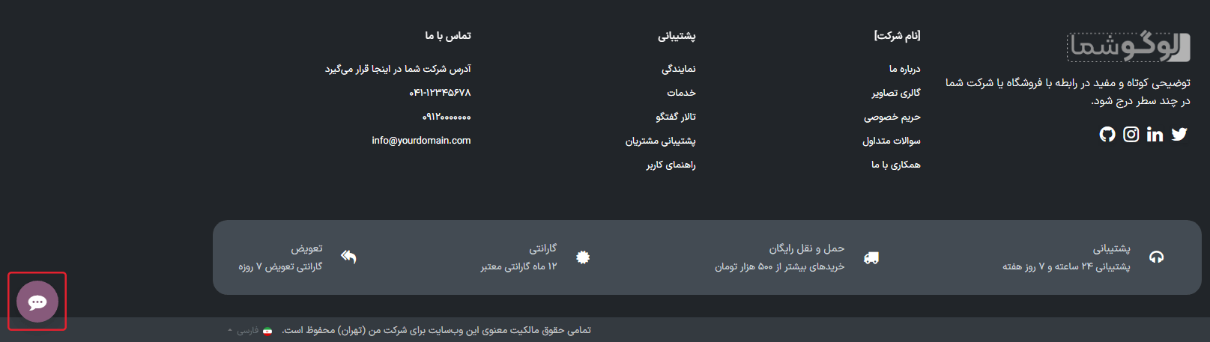Open the درباره ما link

click(904, 69)
